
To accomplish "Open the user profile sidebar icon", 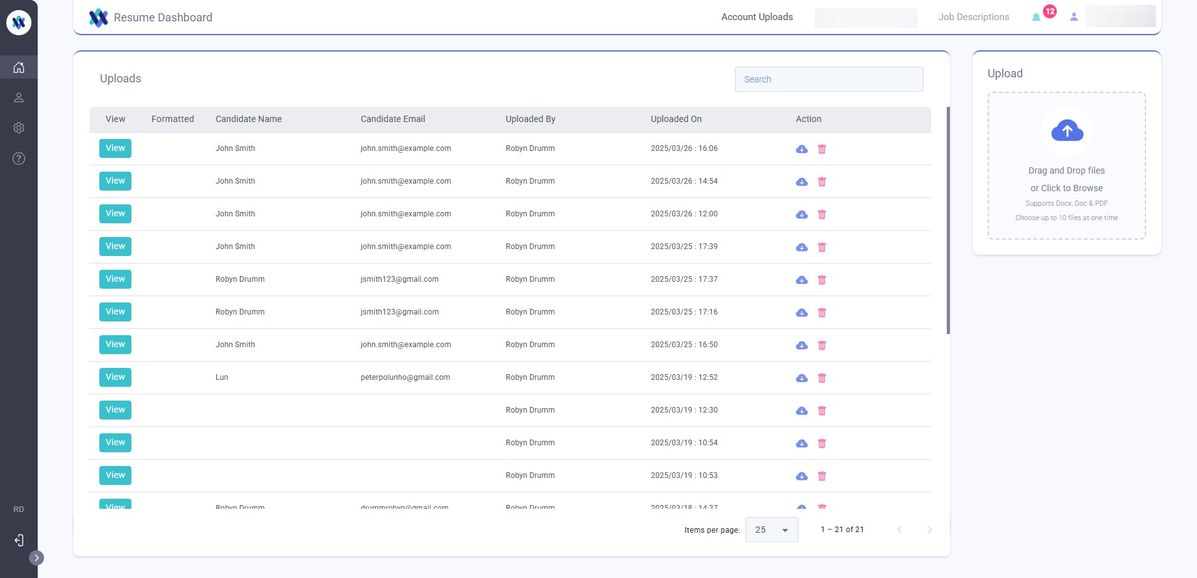I will [x=19, y=97].
